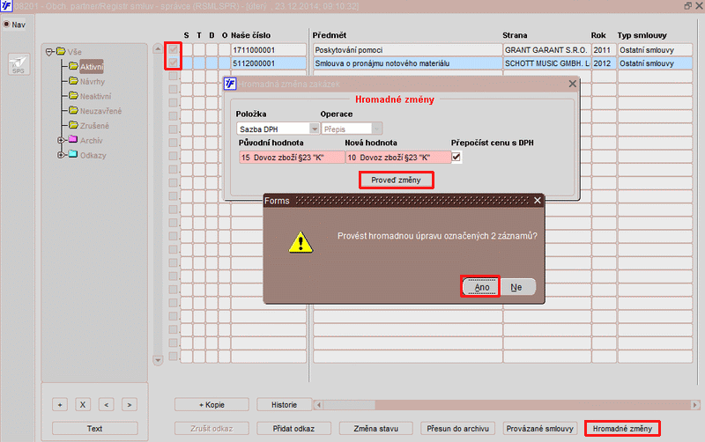
Task: Open Hromadné změny
Action: click(622, 429)
